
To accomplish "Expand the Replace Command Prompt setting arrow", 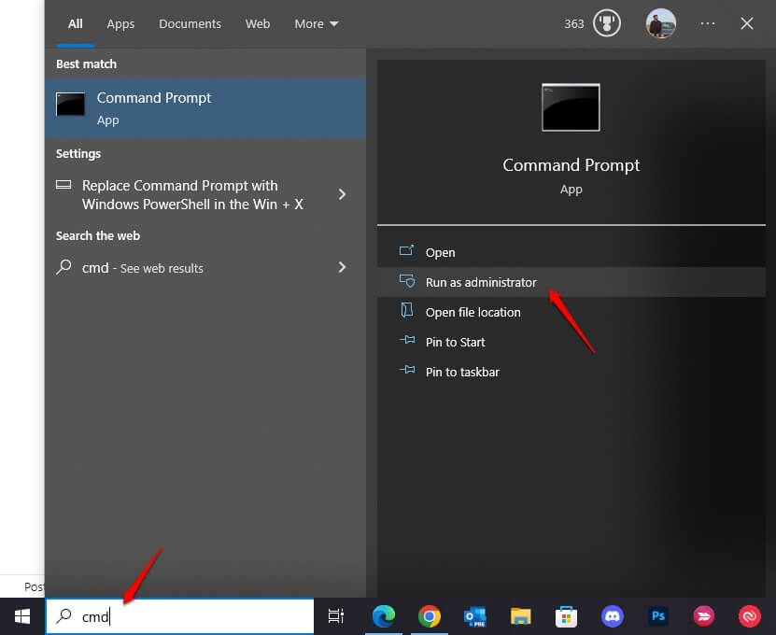I will 342,194.
